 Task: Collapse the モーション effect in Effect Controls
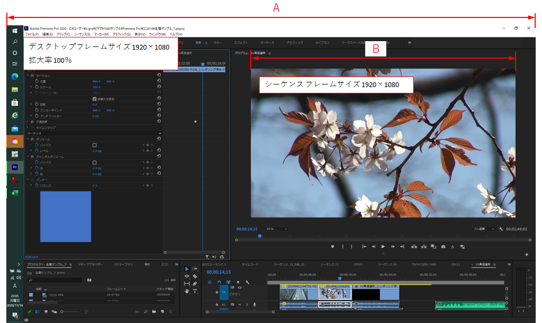(27, 75)
